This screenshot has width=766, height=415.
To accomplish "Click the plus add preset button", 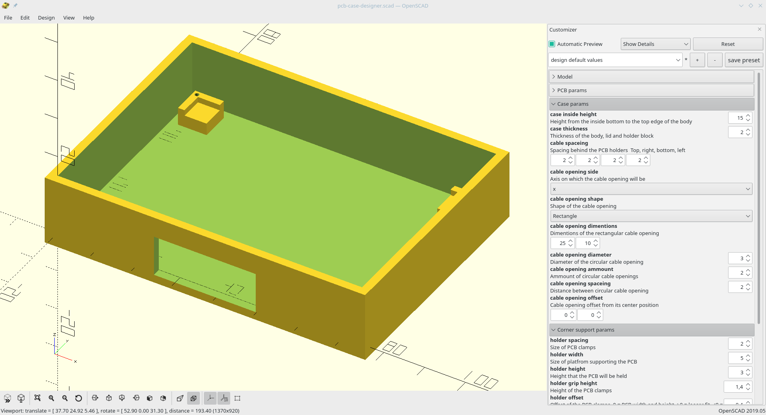I will 697,60.
